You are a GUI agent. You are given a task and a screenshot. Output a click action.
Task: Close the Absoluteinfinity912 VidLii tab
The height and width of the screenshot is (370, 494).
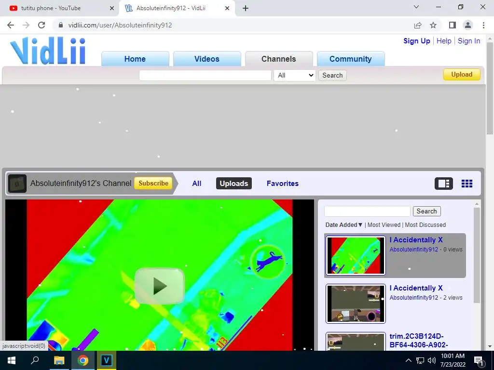[227, 8]
